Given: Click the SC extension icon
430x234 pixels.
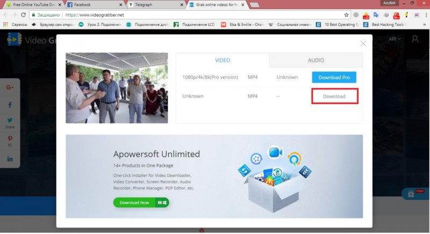Looking at the screenshot, I should (417, 15).
